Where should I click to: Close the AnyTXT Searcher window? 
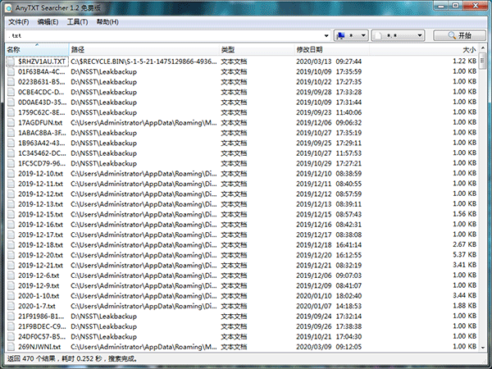[x=476, y=6]
